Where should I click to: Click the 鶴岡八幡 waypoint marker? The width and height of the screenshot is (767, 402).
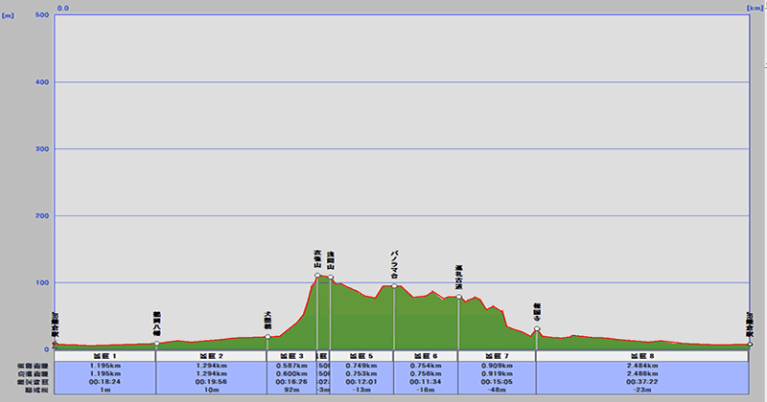pyautogui.click(x=156, y=344)
